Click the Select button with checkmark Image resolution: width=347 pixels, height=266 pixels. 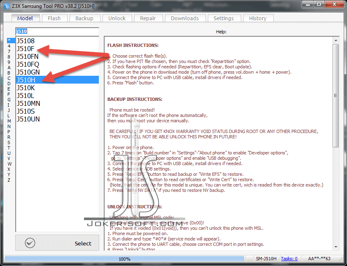pos(57,243)
